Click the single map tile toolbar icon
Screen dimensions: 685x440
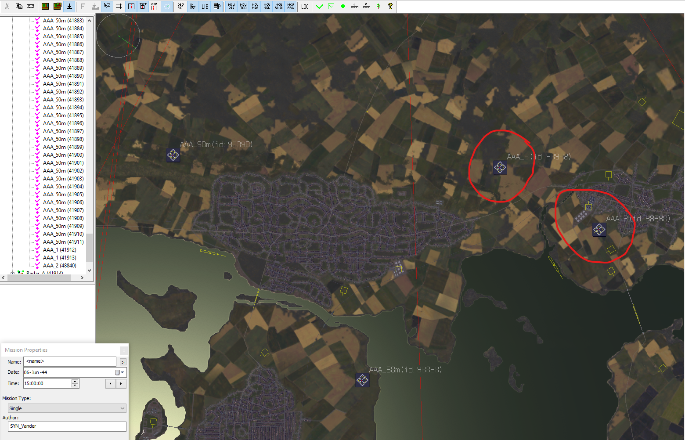[x=45, y=6]
